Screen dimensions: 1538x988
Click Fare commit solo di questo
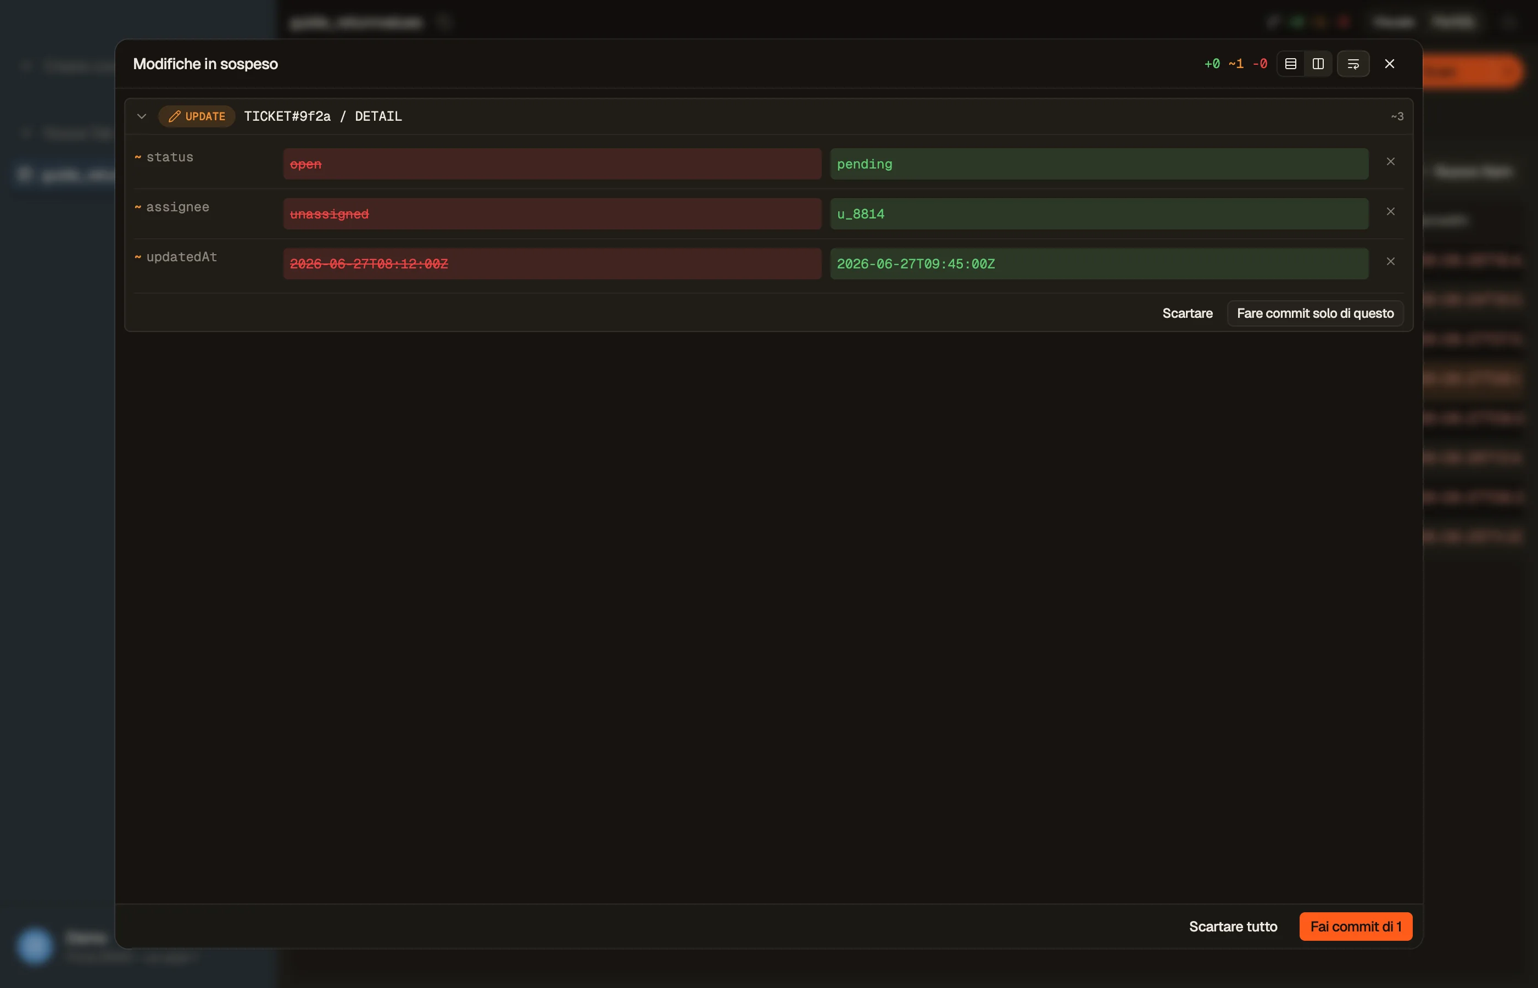click(1315, 313)
